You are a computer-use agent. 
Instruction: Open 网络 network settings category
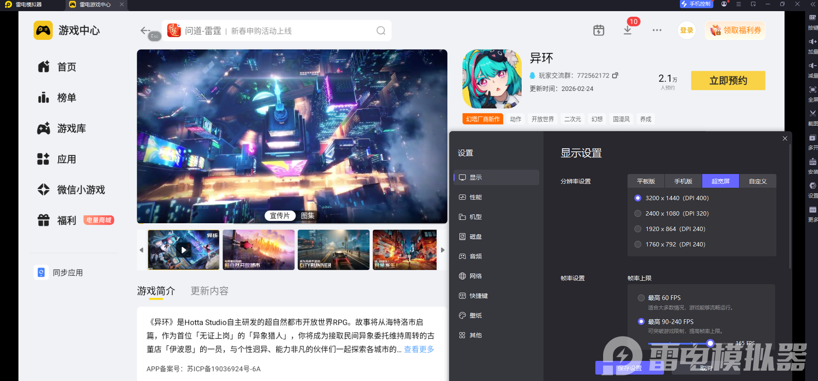click(496, 276)
